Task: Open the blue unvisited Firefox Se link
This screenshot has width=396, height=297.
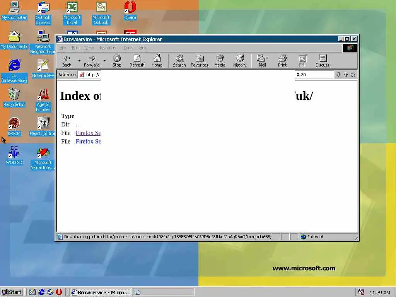Action: click(88, 142)
